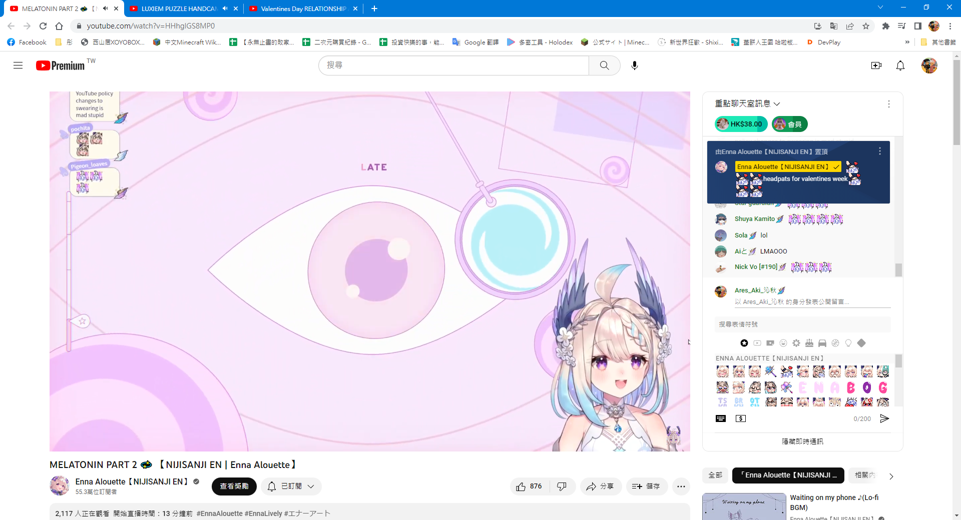Open Chrome three-dot main menu
The image size is (961, 520).
coord(950,26)
